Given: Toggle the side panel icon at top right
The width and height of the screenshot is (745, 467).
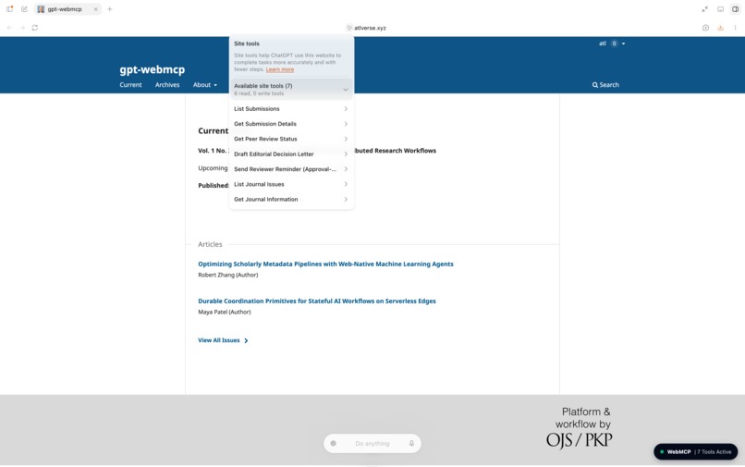Looking at the screenshot, I should coord(735,9).
